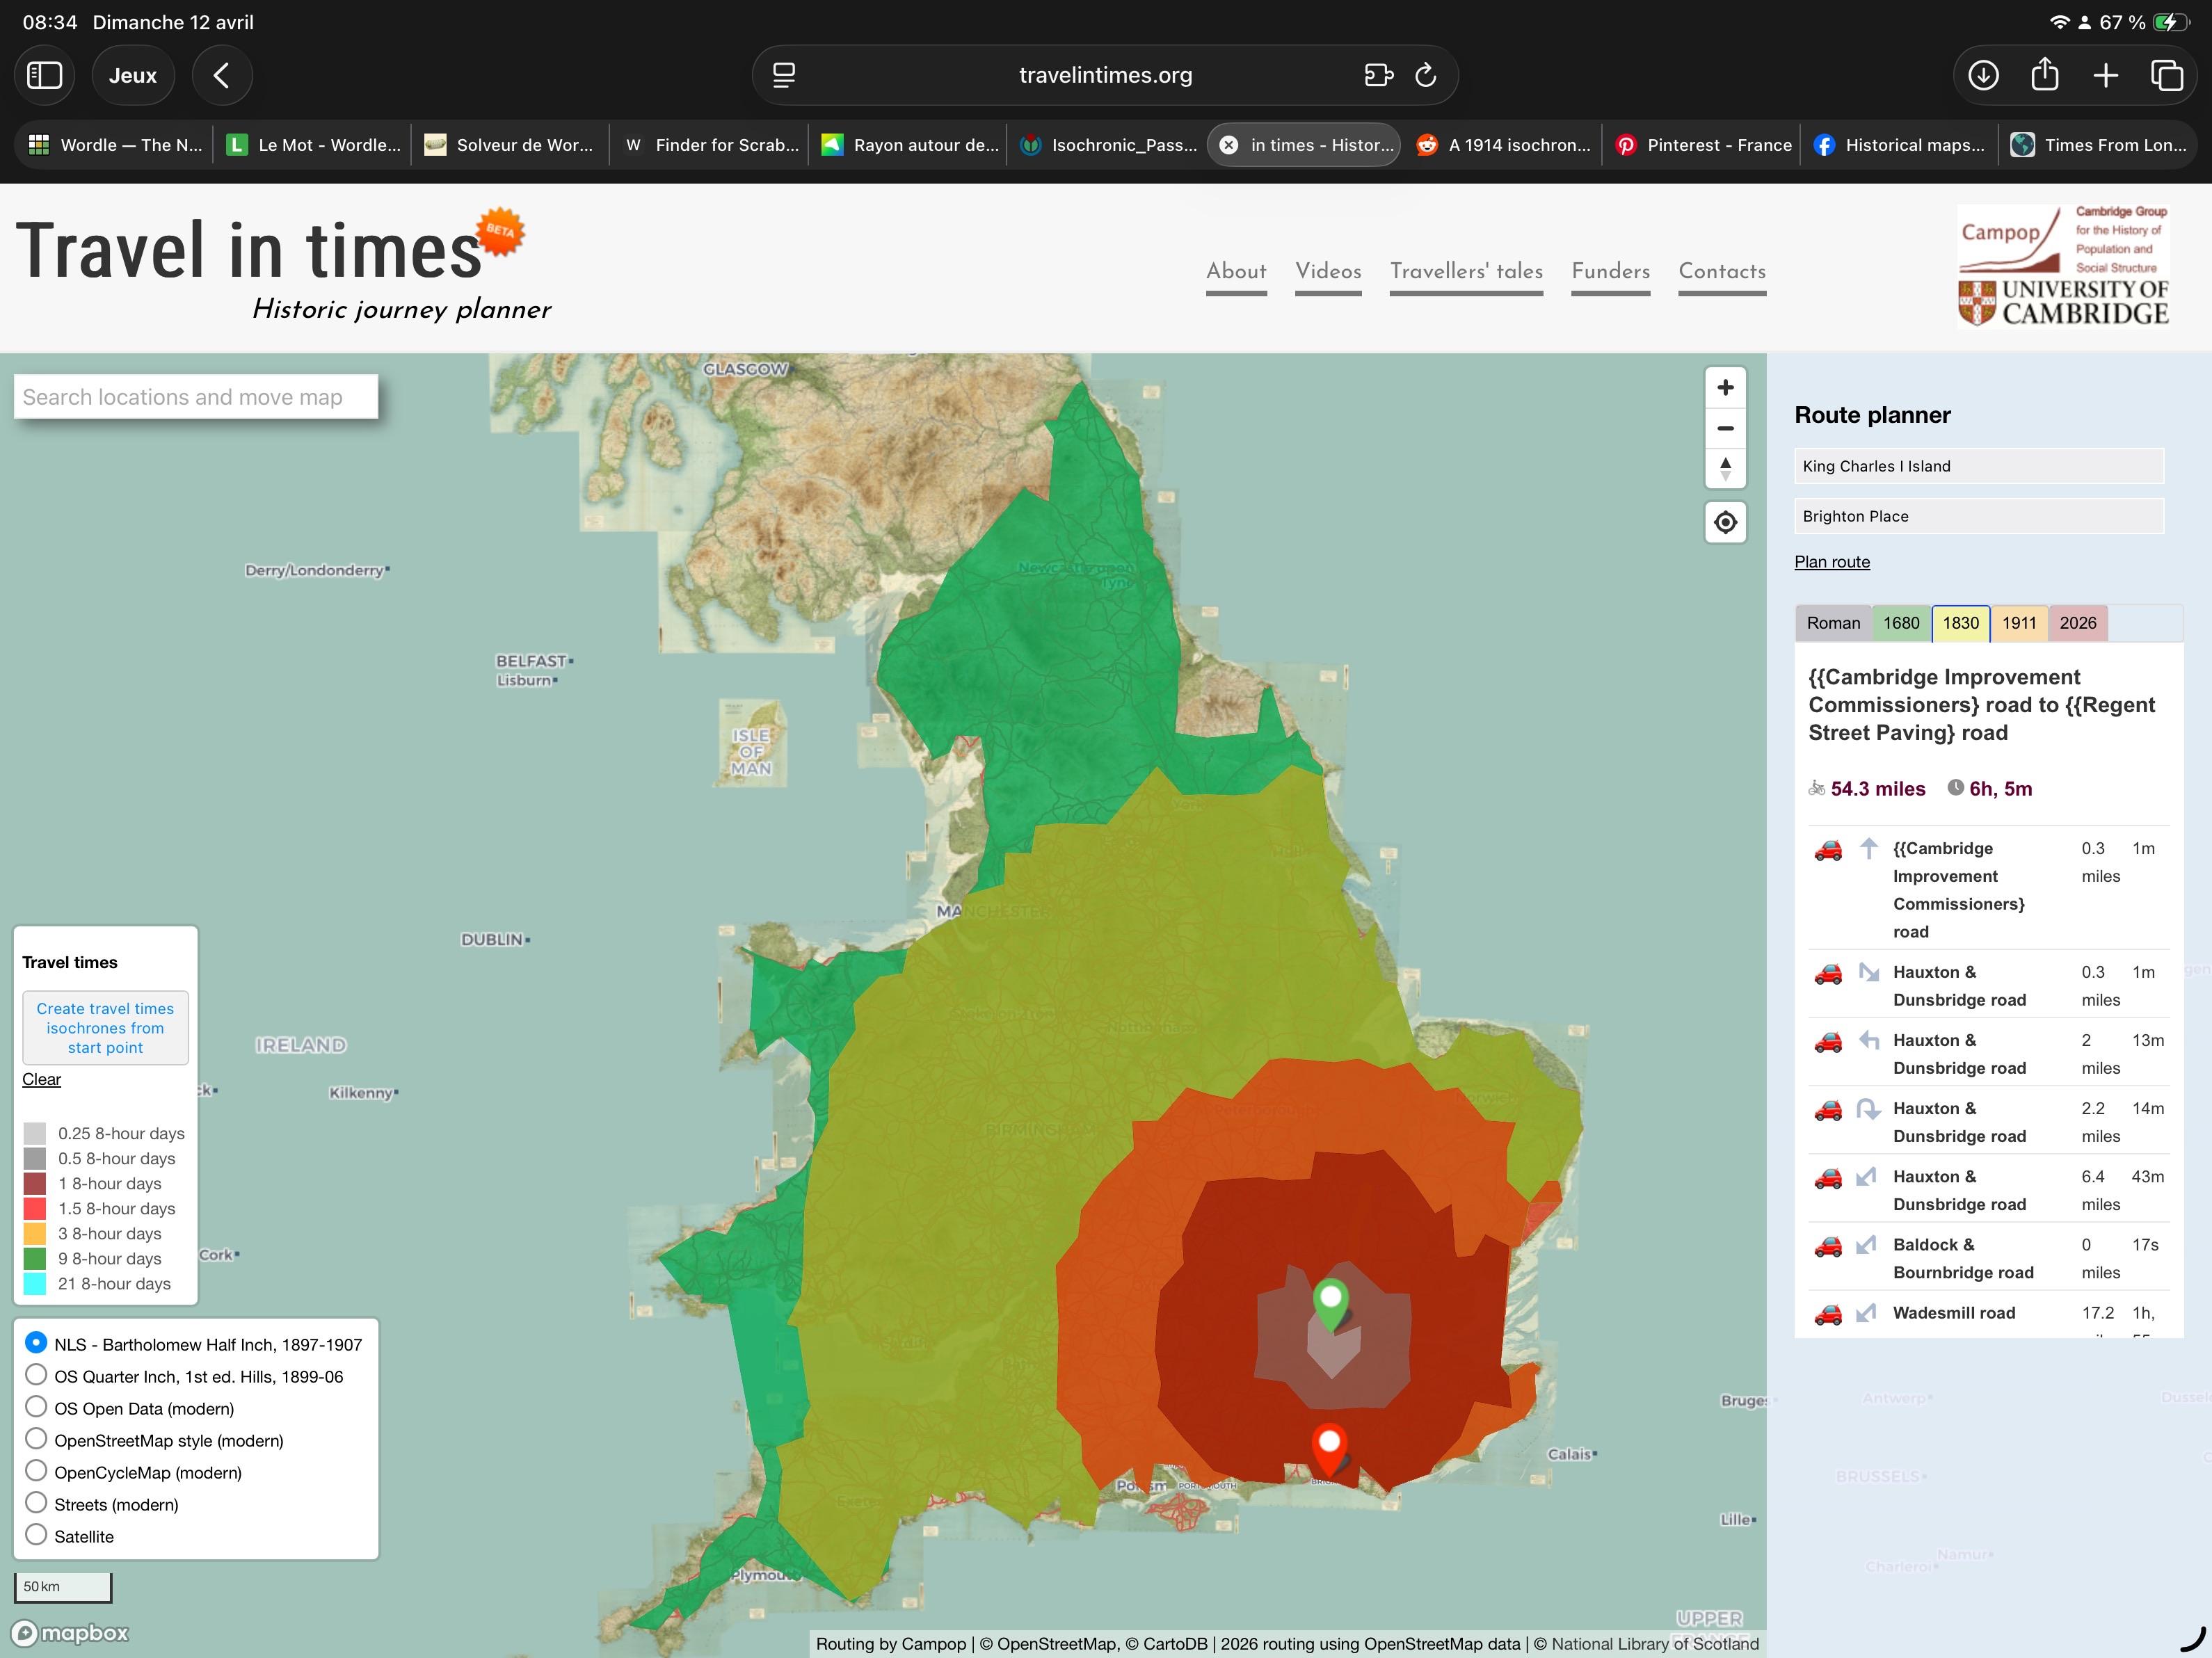The width and height of the screenshot is (2212, 1658).
Task: Create travel times isochrones from start point
Action: click(x=104, y=1027)
